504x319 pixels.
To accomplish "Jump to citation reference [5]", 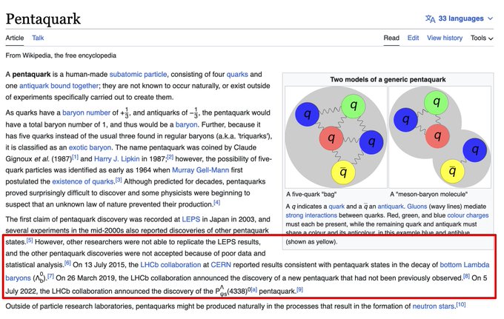I will 30,240.
